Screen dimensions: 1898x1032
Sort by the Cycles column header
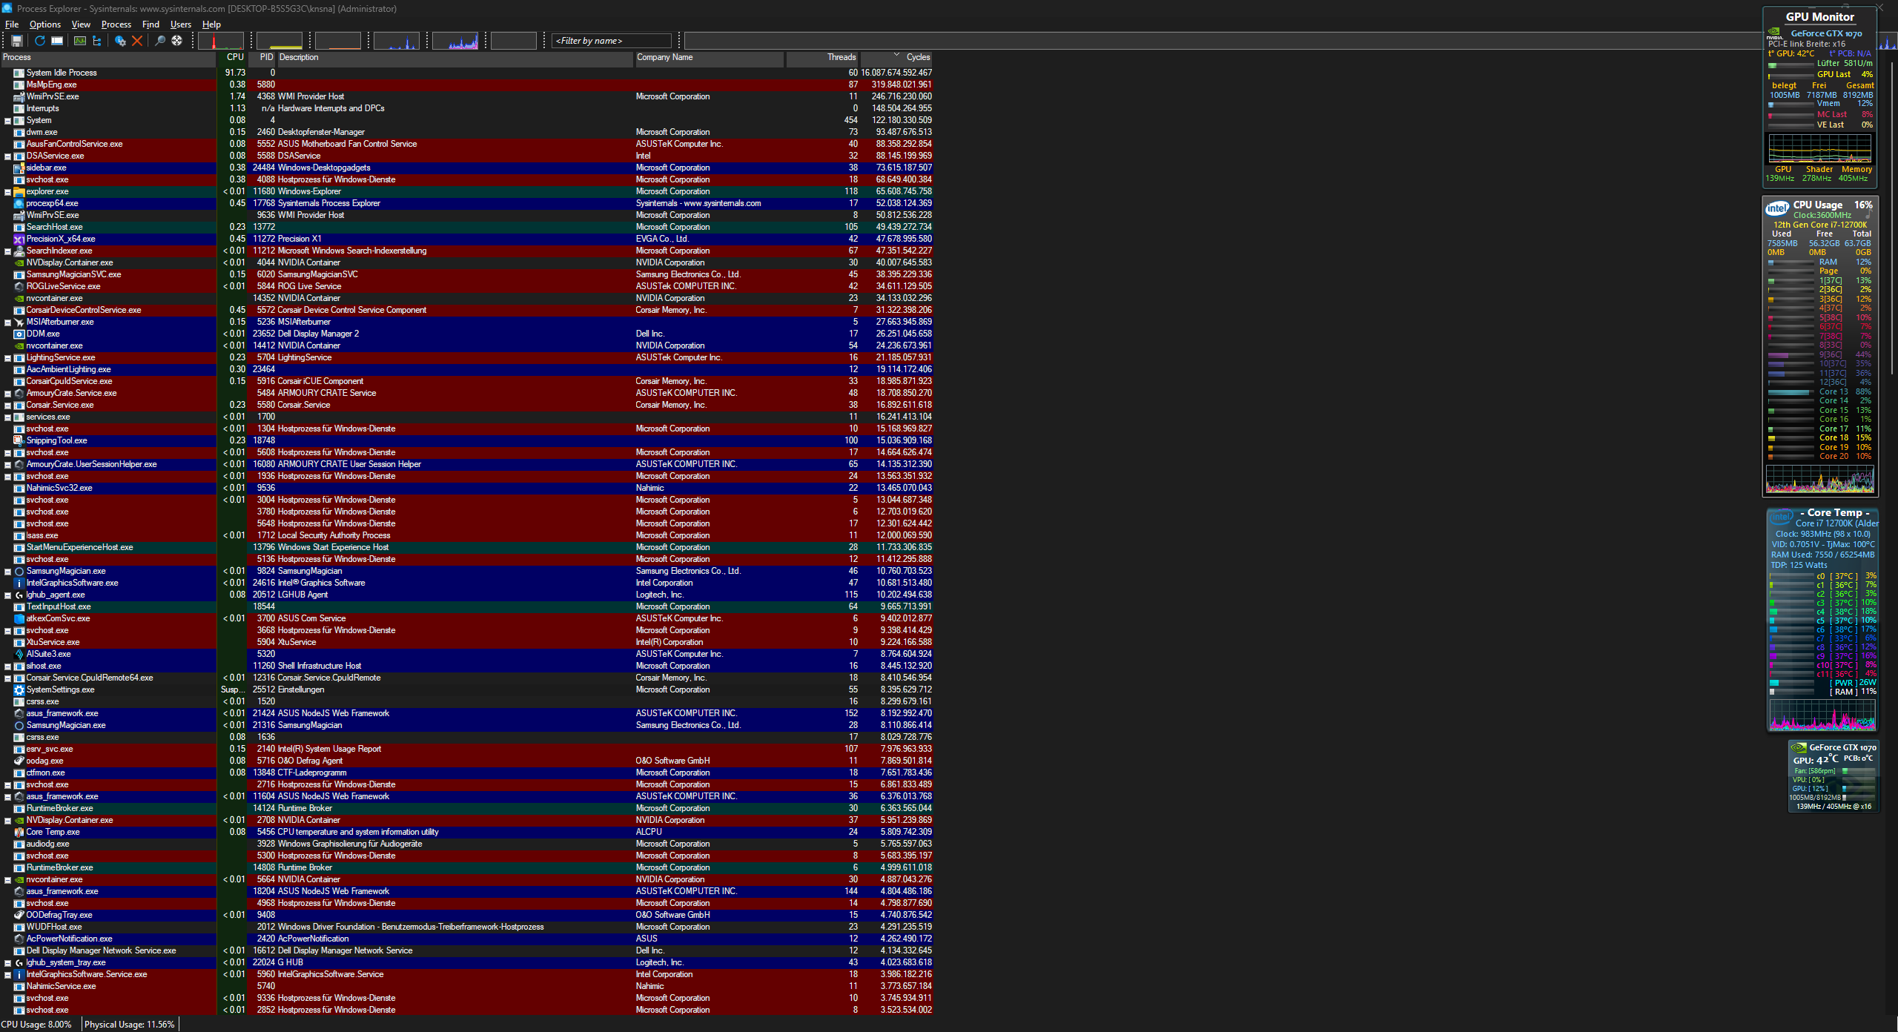917,57
